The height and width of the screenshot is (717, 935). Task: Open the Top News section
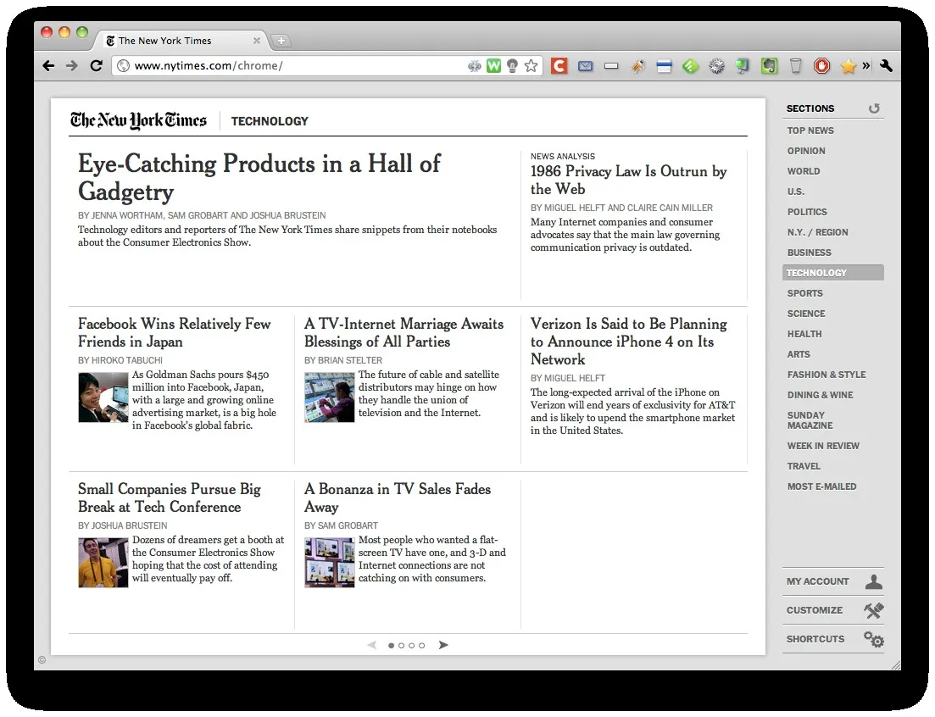(810, 131)
